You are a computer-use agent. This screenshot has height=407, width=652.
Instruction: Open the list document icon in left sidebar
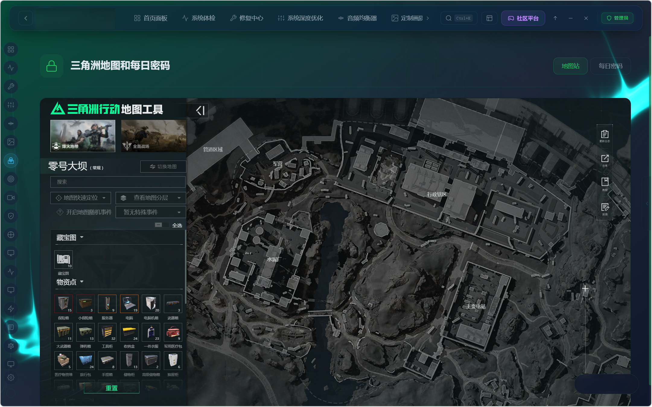11,327
